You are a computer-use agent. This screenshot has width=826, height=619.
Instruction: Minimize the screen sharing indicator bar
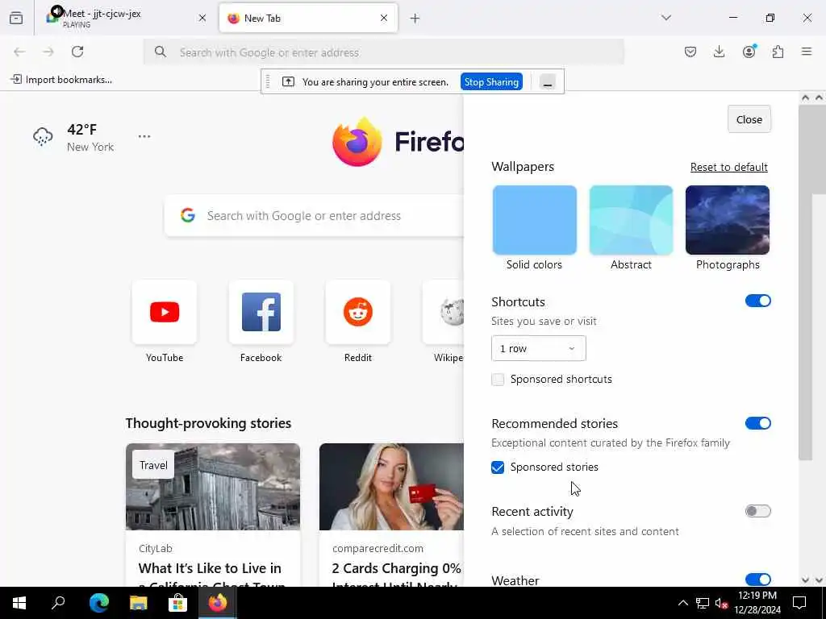pyautogui.click(x=548, y=82)
